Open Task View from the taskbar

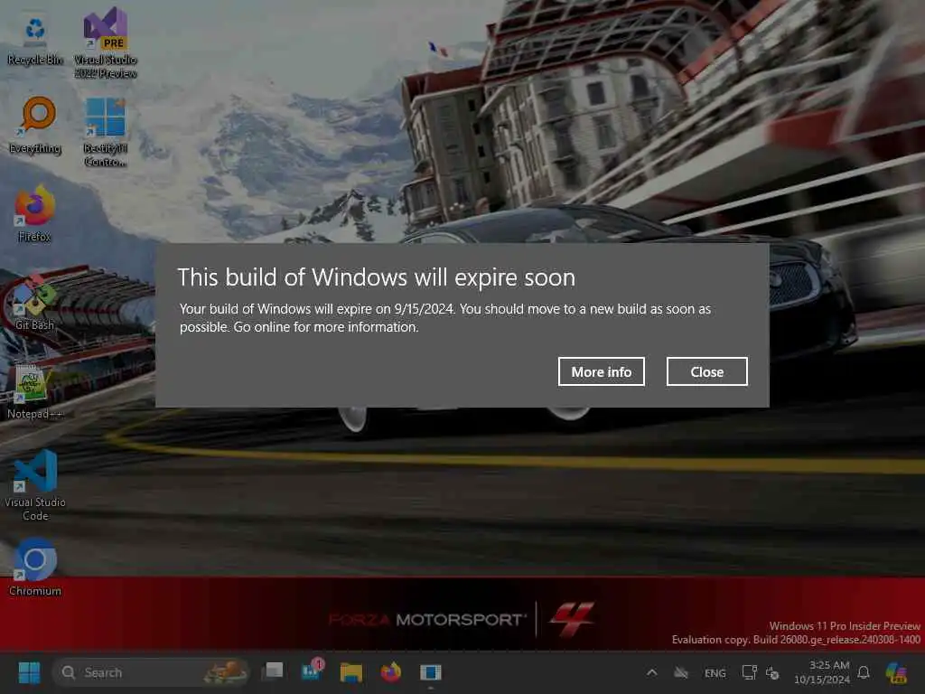coord(273,672)
